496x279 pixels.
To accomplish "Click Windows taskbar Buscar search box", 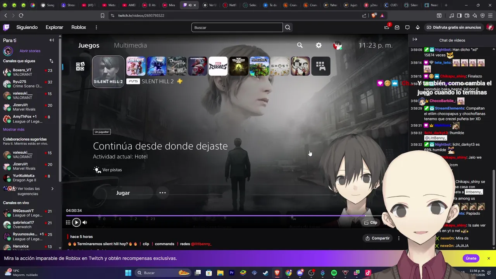I will click(163, 273).
